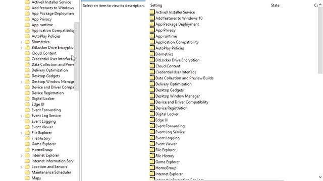The height and width of the screenshot is (181, 323).
Task: Select the Event Log Service label in the Setting list
Action: [170, 132]
